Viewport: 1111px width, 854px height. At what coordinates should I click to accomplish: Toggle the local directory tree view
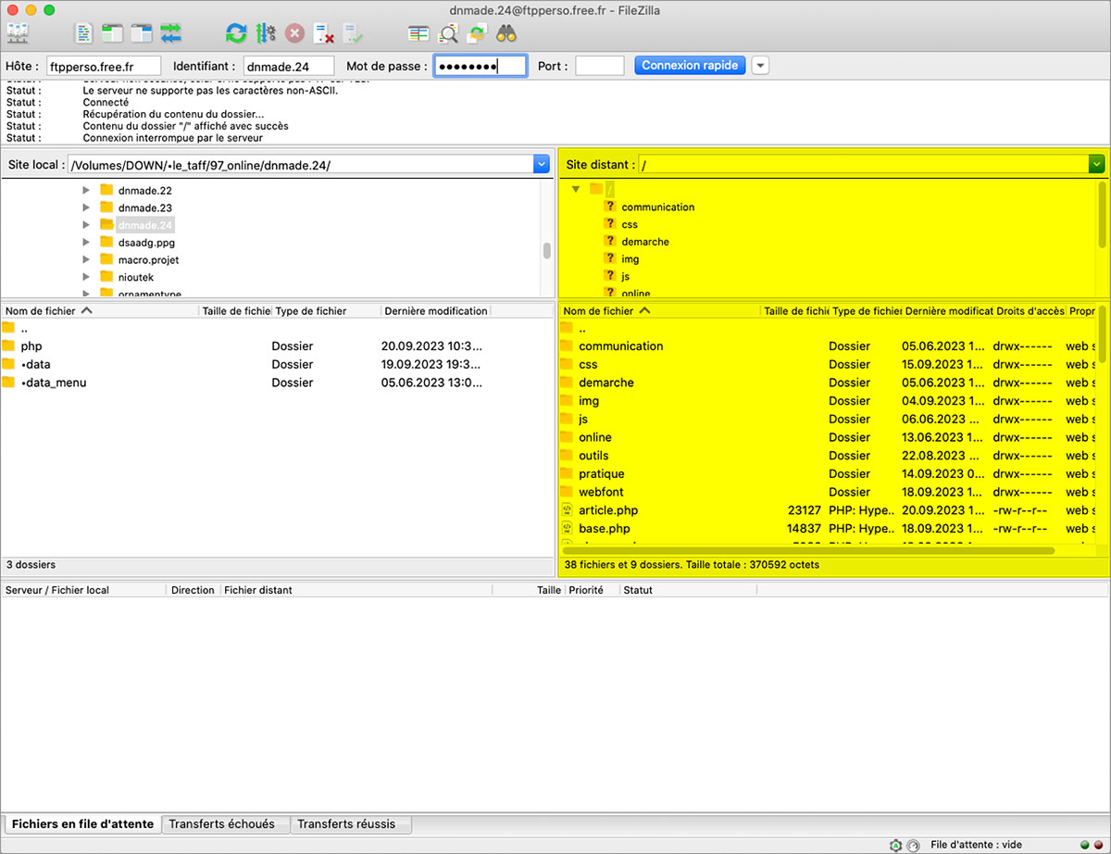[x=112, y=34]
